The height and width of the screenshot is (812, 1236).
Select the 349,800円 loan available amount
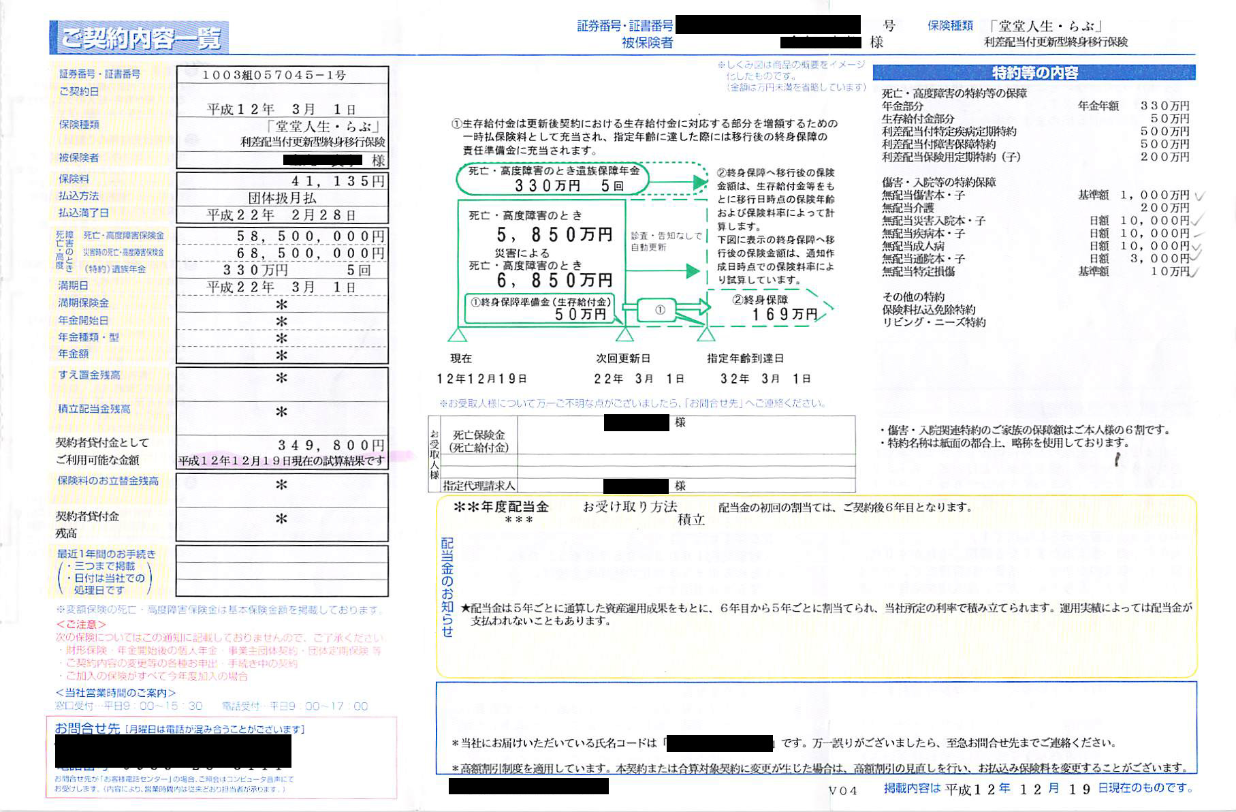click(x=332, y=445)
